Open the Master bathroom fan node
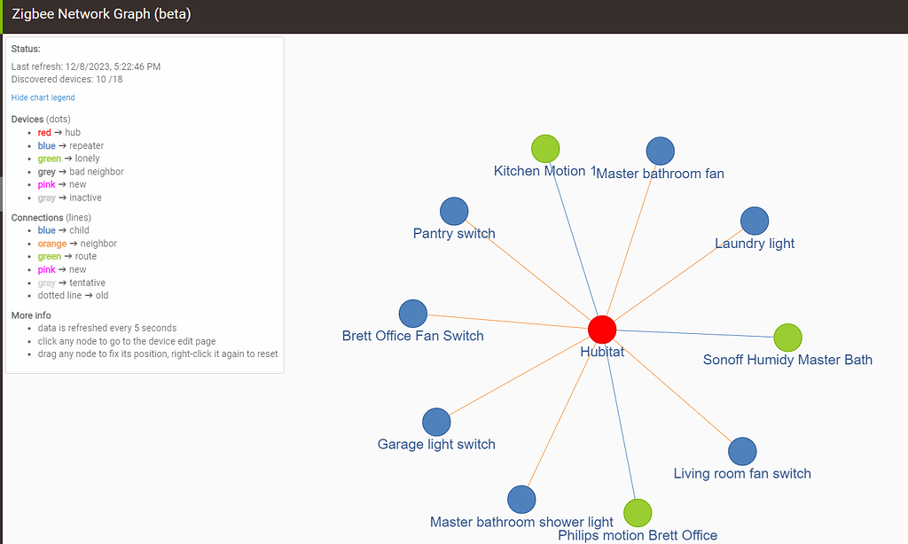Screen dimensions: 908x544 coord(660,152)
